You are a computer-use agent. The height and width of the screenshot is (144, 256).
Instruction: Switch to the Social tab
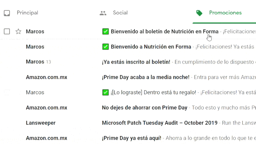click(120, 13)
